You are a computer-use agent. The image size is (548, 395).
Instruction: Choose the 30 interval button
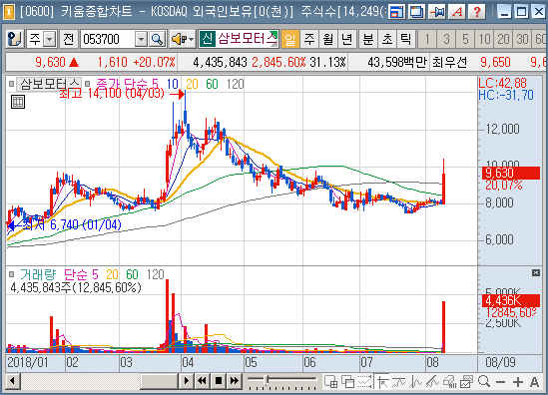(x=522, y=39)
